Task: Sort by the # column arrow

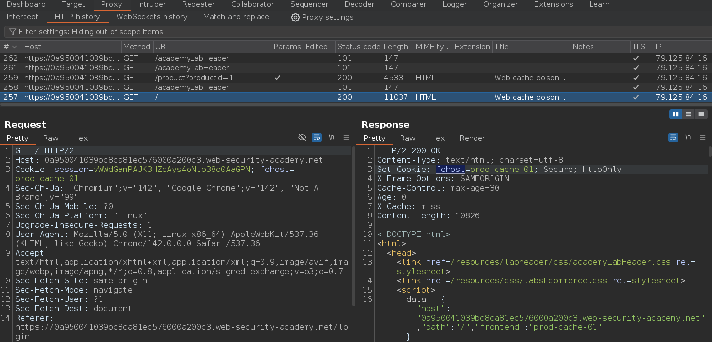Action: (x=15, y=47)
